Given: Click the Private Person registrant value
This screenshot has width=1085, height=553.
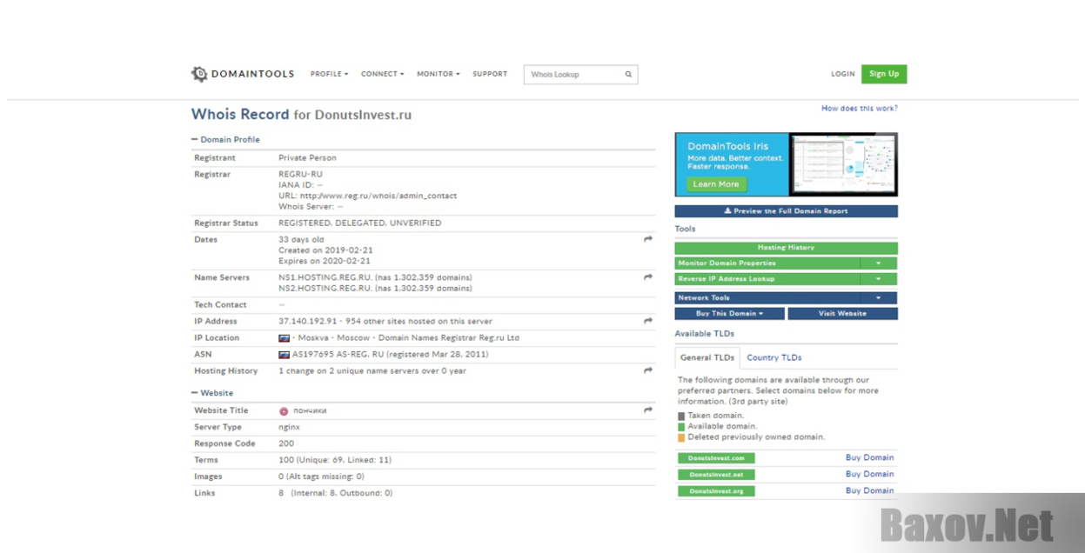Looking at the screenshot, I should pos(307,157).
